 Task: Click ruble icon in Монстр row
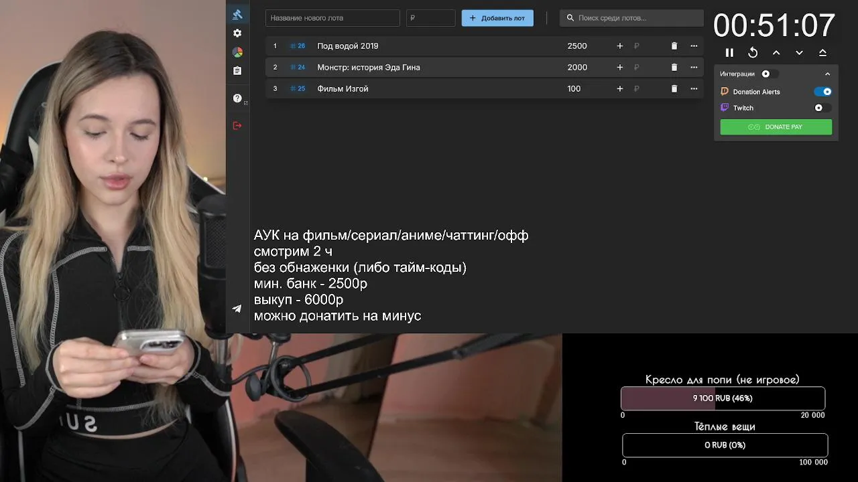[x=636, y=68]
